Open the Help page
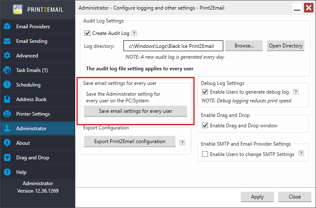Viewport: 316px width, 208px height. (x=38, y=172)
